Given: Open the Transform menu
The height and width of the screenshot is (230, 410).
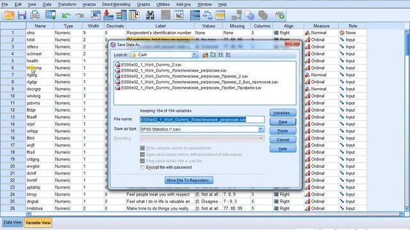Looking at the screenshot, I should pos(67,4).
